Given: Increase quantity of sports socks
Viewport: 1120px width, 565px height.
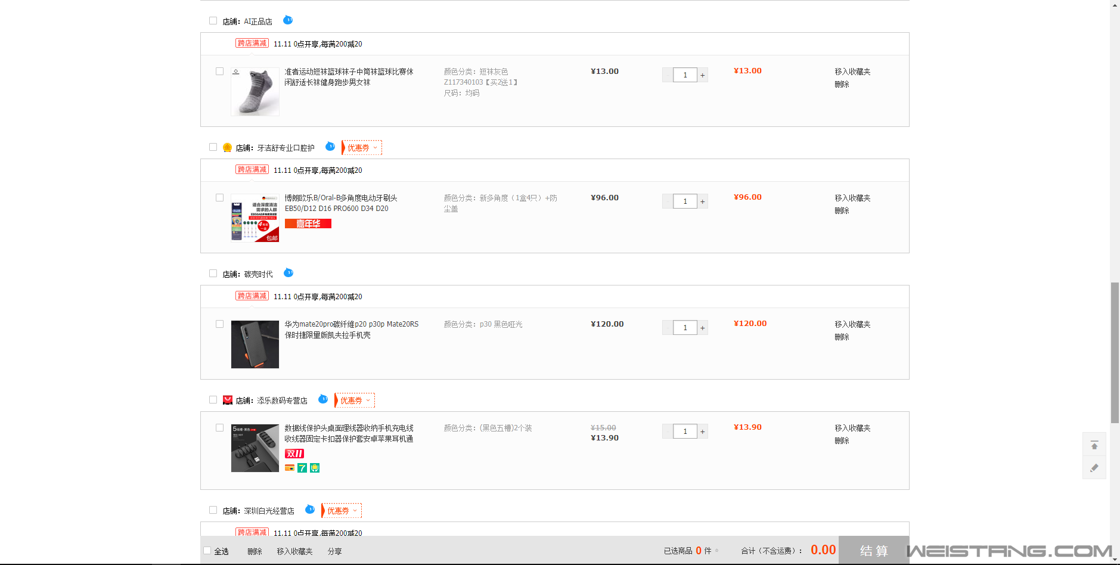Looking at the screenshot, I should [x=703, y=75].
